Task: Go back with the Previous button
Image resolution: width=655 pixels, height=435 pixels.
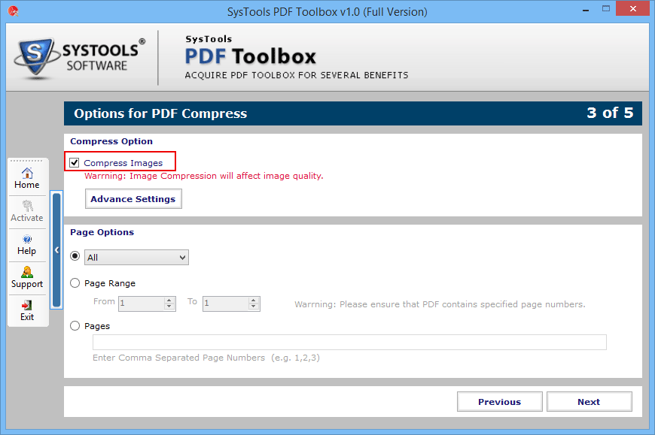Action: (500, 402)
